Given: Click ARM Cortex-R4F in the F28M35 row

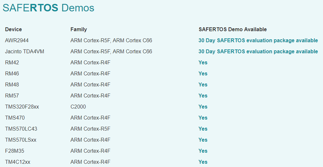Looking at the screenshot, I should pos(90,151).
